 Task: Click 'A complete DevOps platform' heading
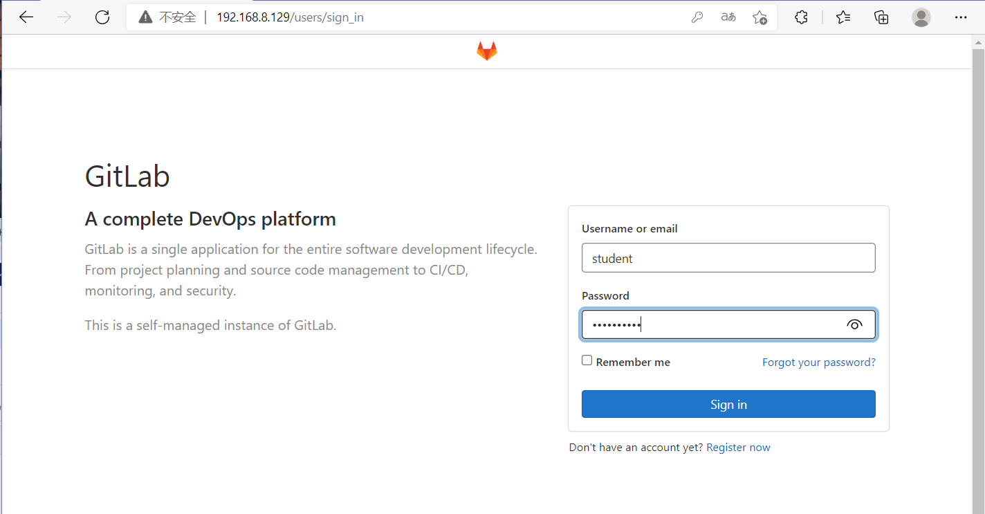pyautogui.click(x=210, y=219)
